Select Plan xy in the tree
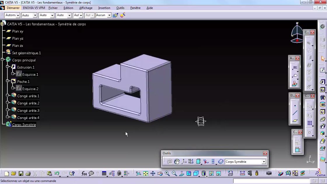The height and width of the screenshot is (184, 327). [18, 31]
